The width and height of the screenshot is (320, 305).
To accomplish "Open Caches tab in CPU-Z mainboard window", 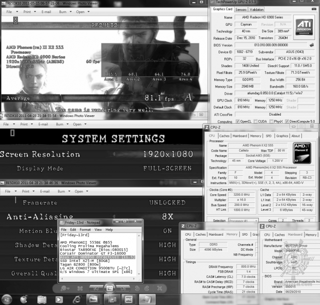I will (x=280, y=235).
